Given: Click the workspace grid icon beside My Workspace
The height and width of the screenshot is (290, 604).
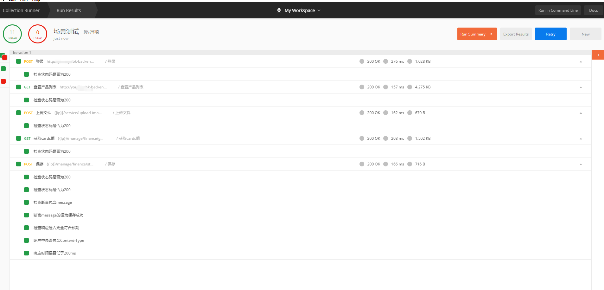Looking at the screenshot, I should click(x=279, y=10).
